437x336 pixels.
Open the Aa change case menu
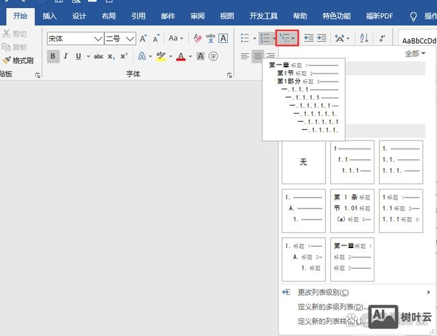[x=176, y=38]
